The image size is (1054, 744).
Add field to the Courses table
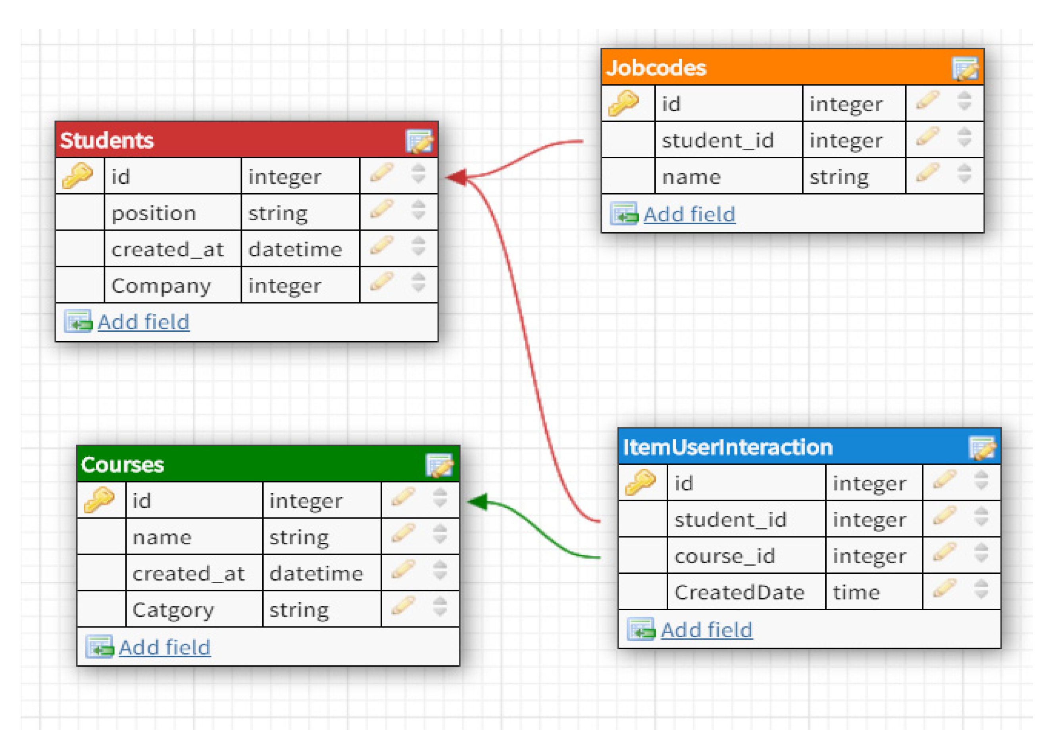pyautogui.click(x=164, y=648)
